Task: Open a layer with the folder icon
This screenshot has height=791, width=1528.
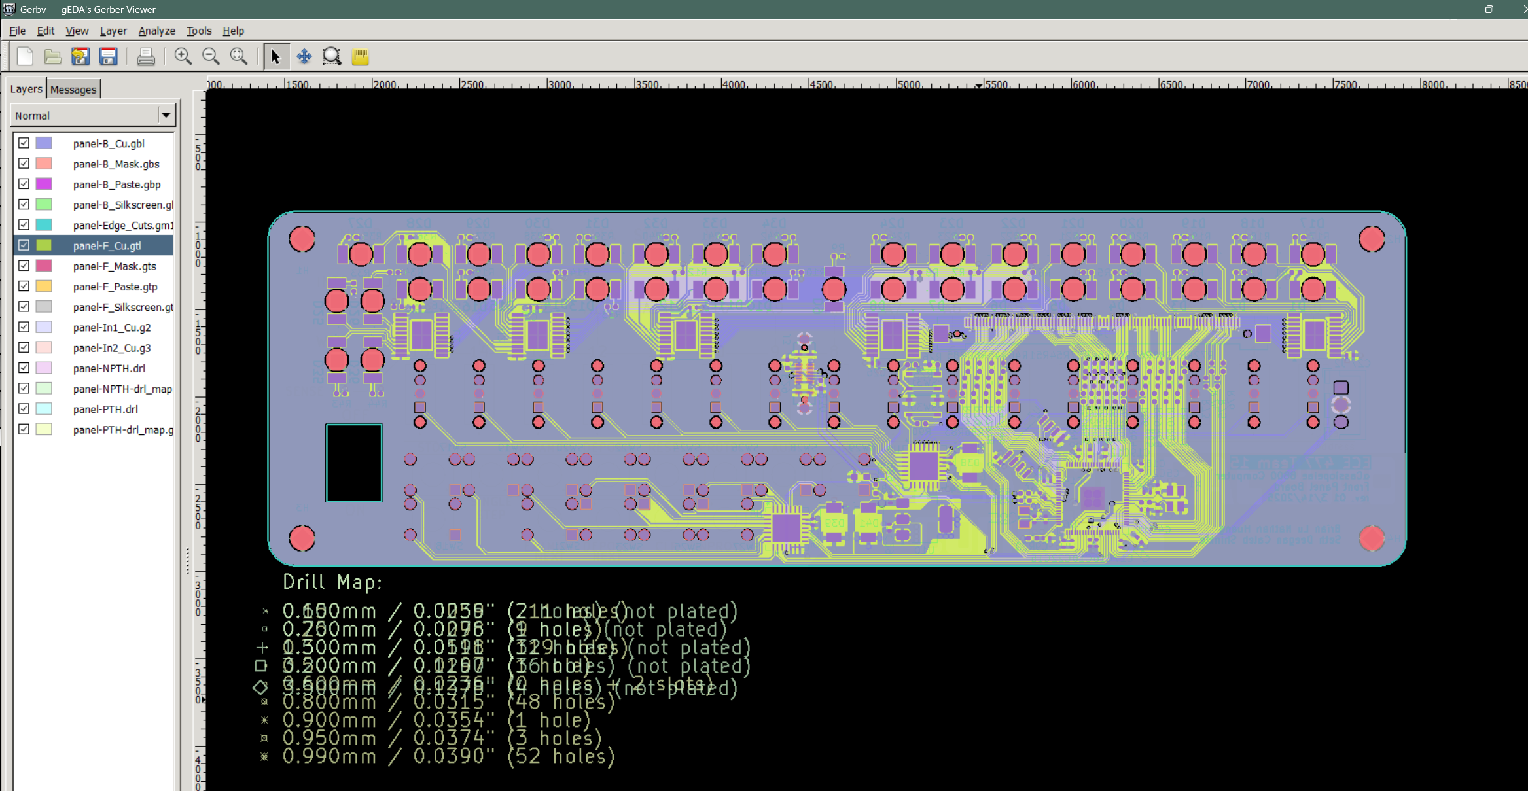Action: click(53, 57)
